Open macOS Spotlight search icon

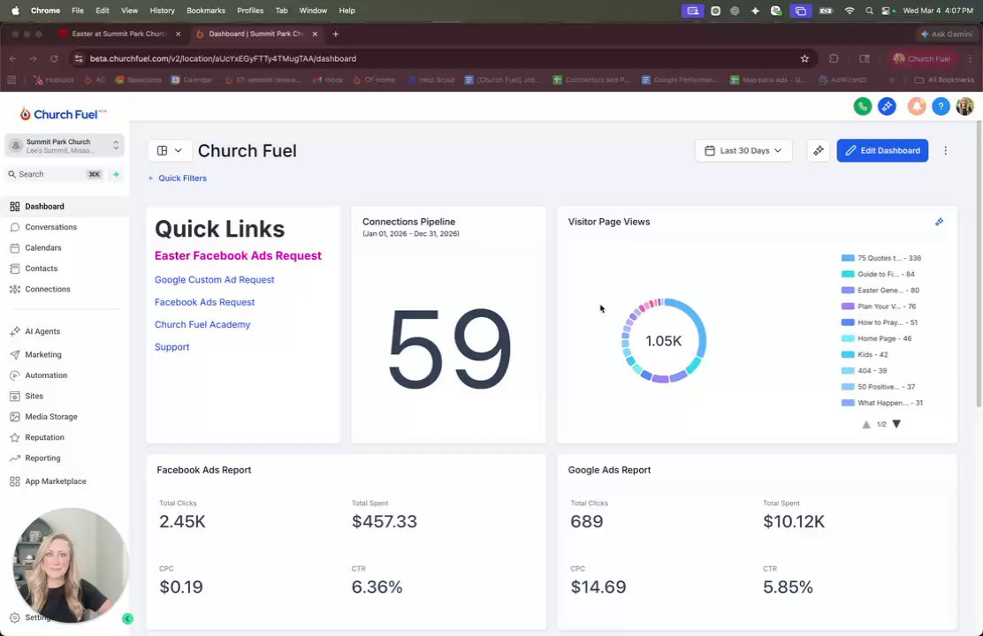pos(869,11)
